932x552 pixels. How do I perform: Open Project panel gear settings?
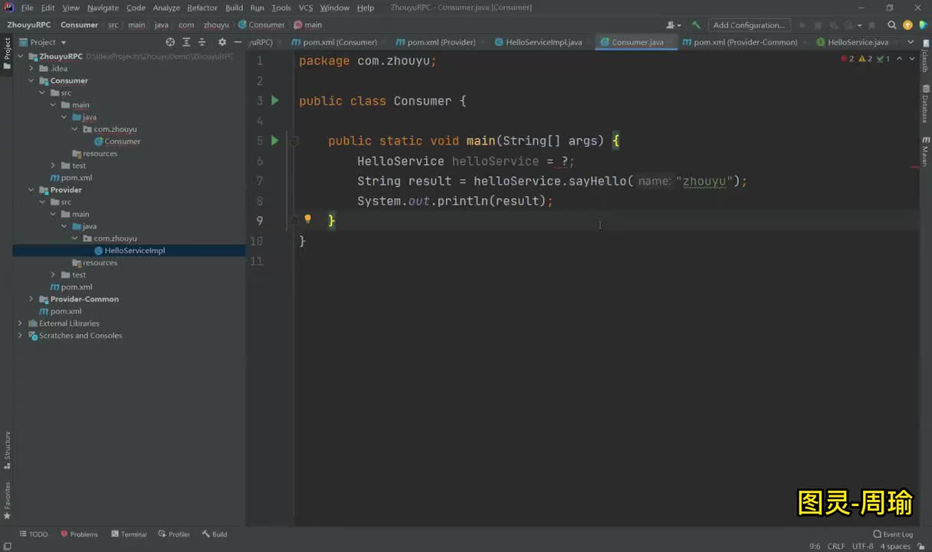click(x=222, y=42)
